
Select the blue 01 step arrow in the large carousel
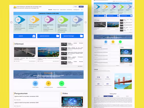pyautogui.click(x=20, y=20)
